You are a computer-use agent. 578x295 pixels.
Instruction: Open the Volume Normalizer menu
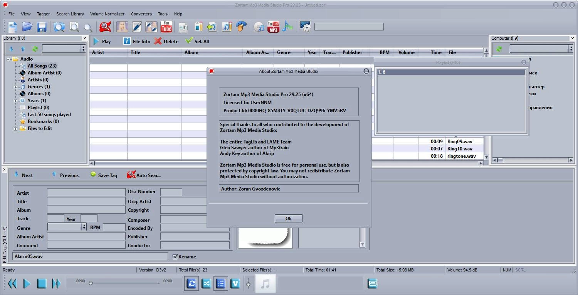click(x=108, y=14)
